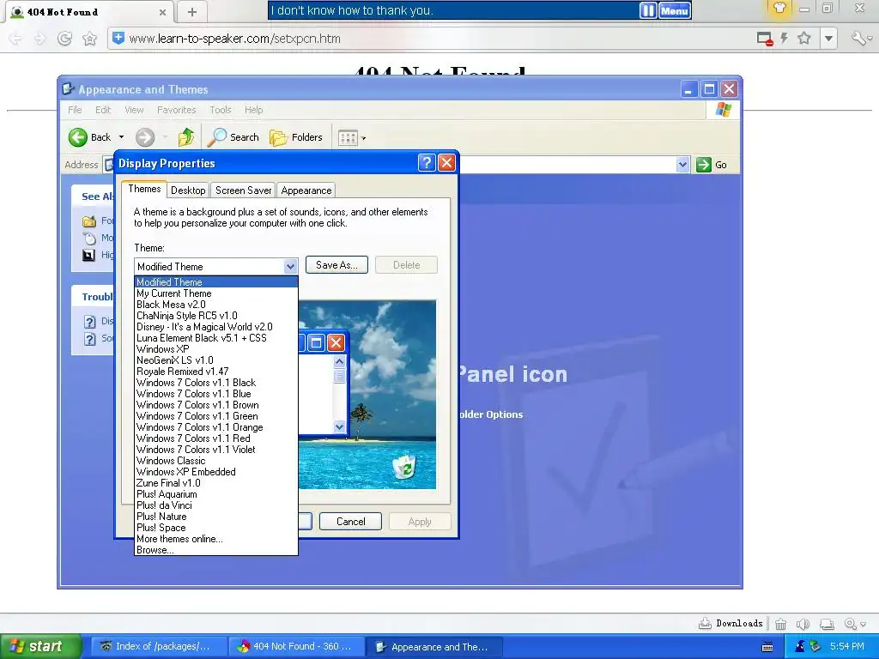
Task: Choose NeoGeniX LS v1.0 theme
Action: pyautogui.click(x=215, y=360)
